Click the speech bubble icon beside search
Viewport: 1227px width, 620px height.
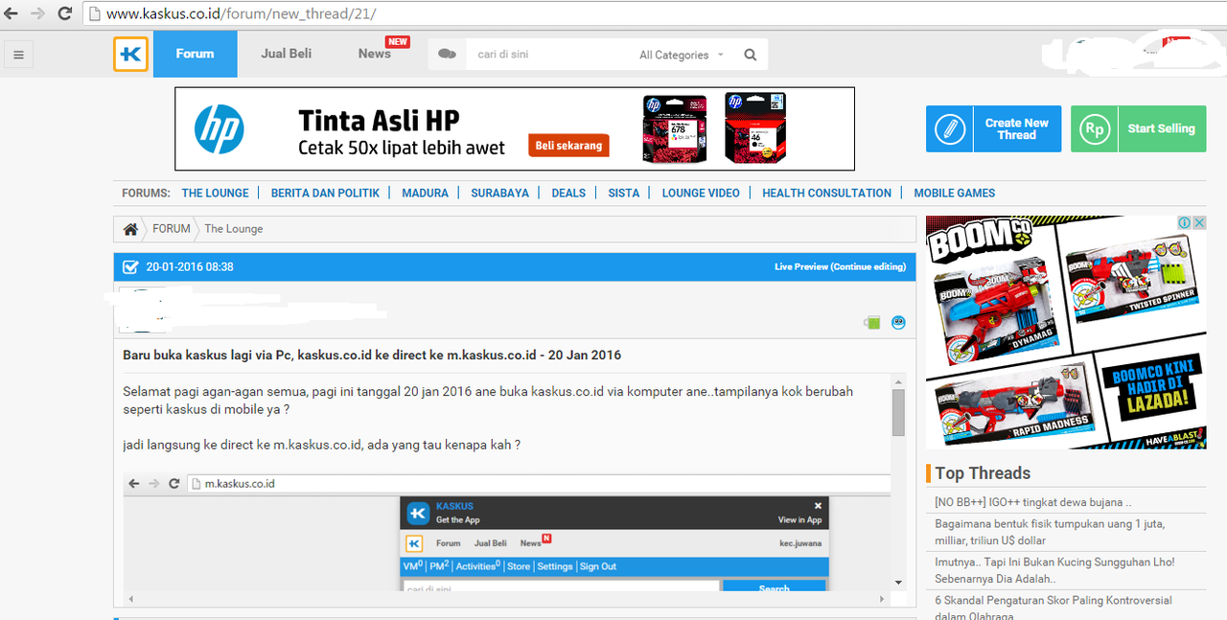[x=447, y=55]
